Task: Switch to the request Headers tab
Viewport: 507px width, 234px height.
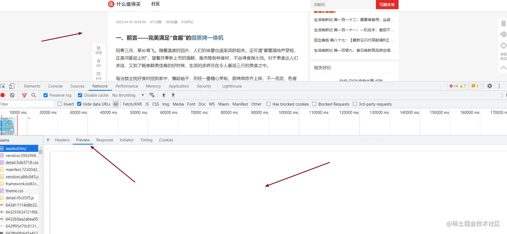Action: (x=62, y=140)
